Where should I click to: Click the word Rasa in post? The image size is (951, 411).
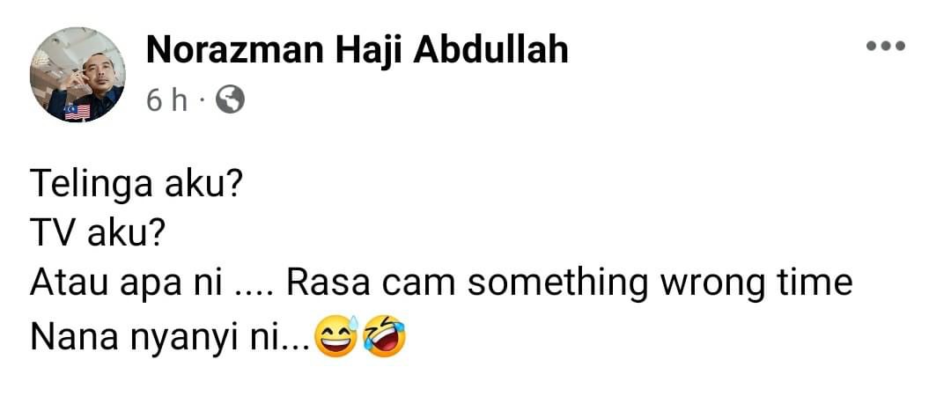pos(328,283)
